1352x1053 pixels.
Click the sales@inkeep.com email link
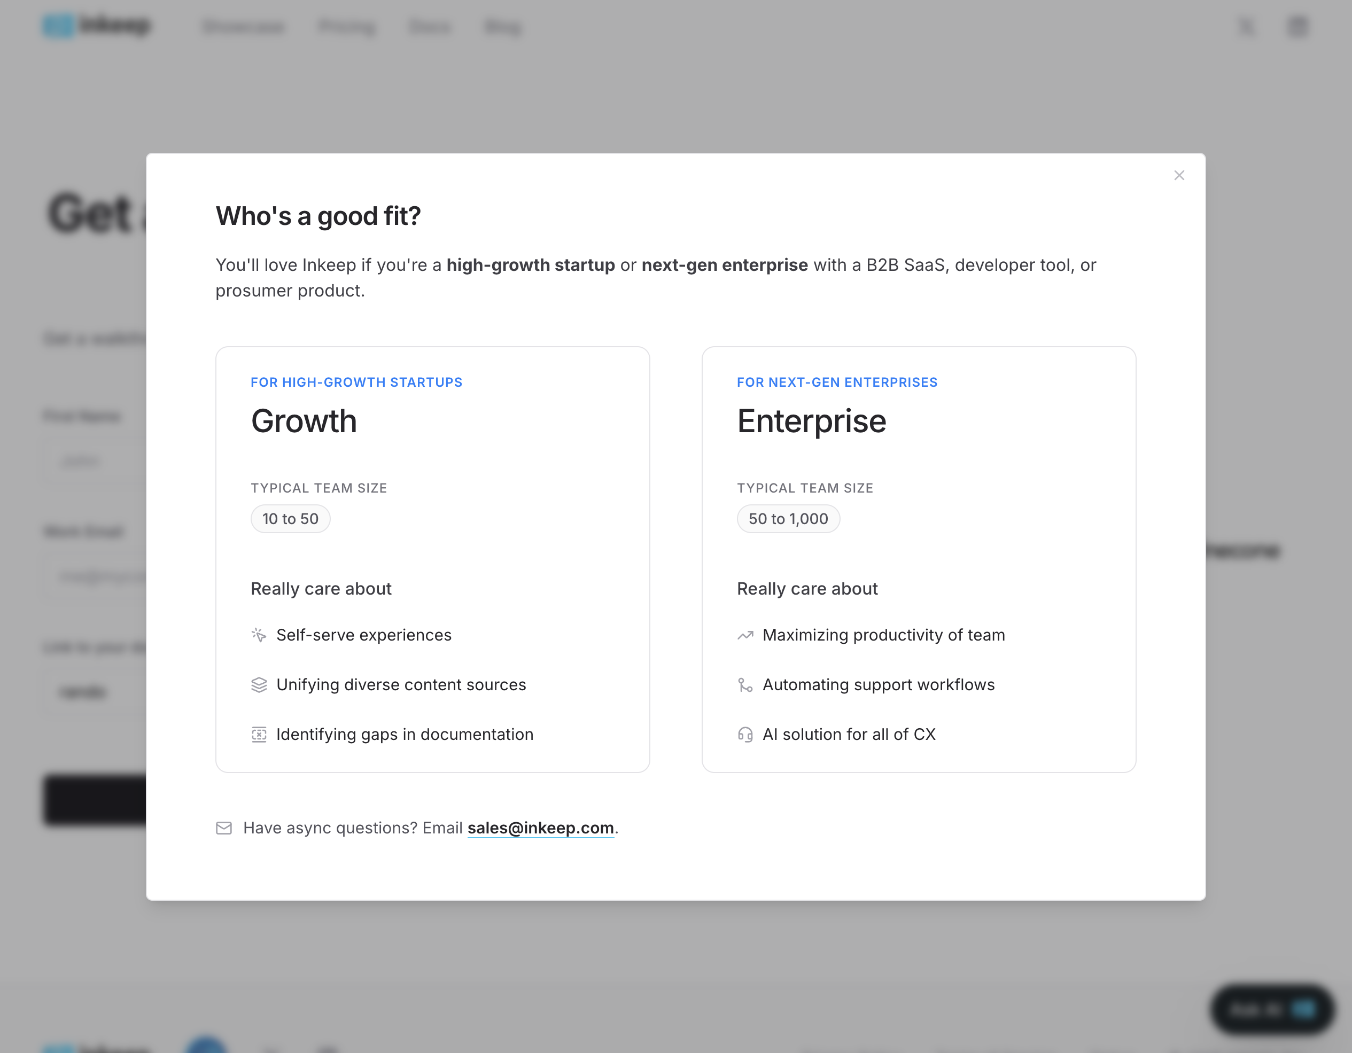click(540, 828)
